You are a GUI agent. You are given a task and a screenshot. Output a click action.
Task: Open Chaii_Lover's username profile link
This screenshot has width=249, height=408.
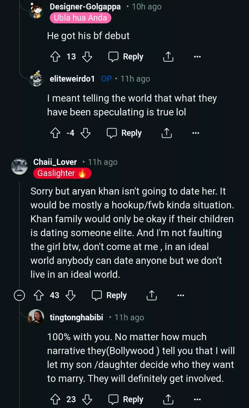[55, 162]
